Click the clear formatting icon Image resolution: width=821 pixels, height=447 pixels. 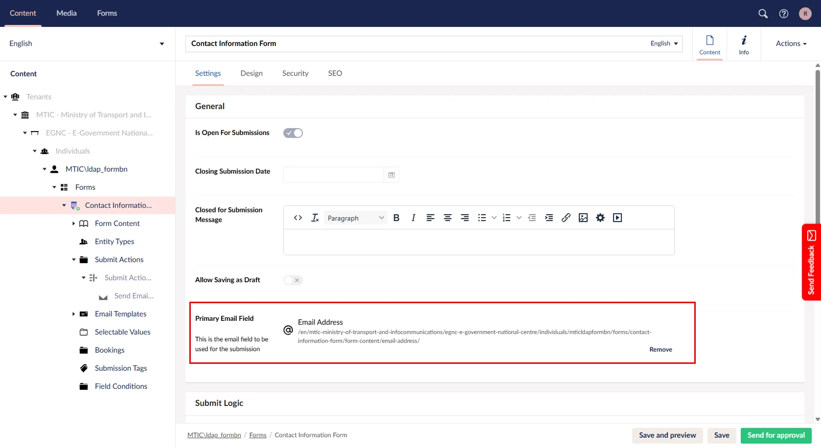click(315, 218)
